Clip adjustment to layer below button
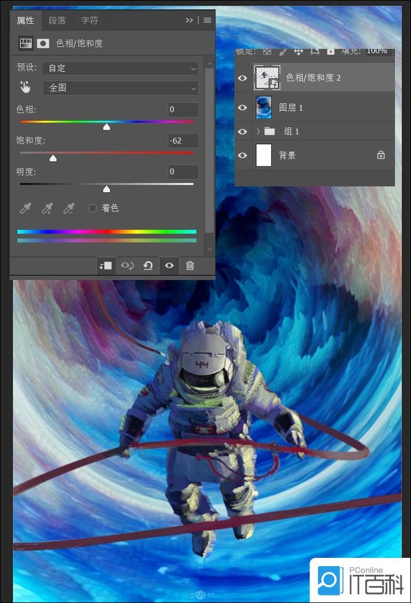411x603 pixels. 105,265
